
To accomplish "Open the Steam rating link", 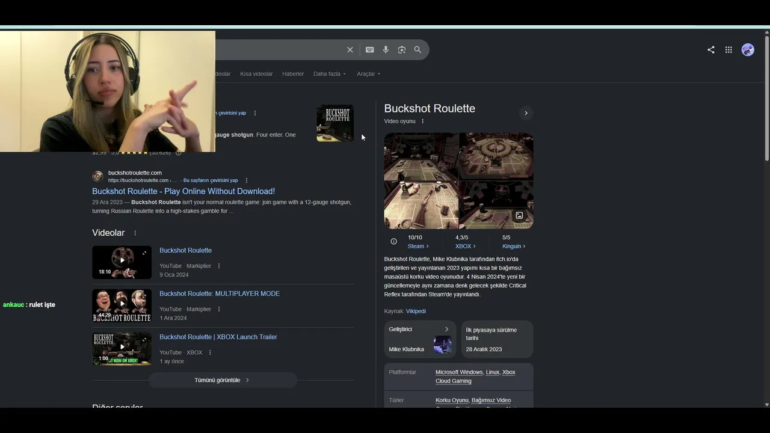I will click(418, 246).
